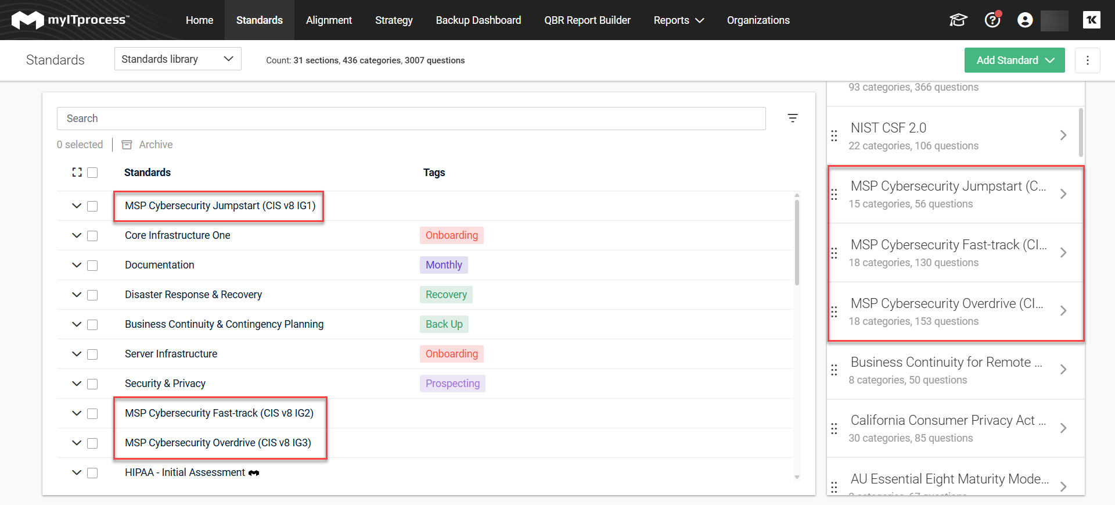Click the green Add Standard button
1115x505 pixels.
[1015, 60]
